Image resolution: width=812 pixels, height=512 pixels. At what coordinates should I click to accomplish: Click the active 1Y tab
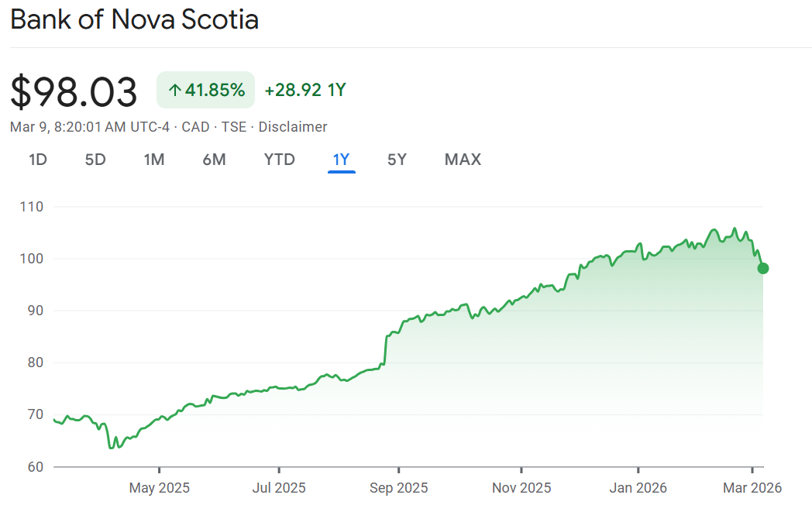341,160
